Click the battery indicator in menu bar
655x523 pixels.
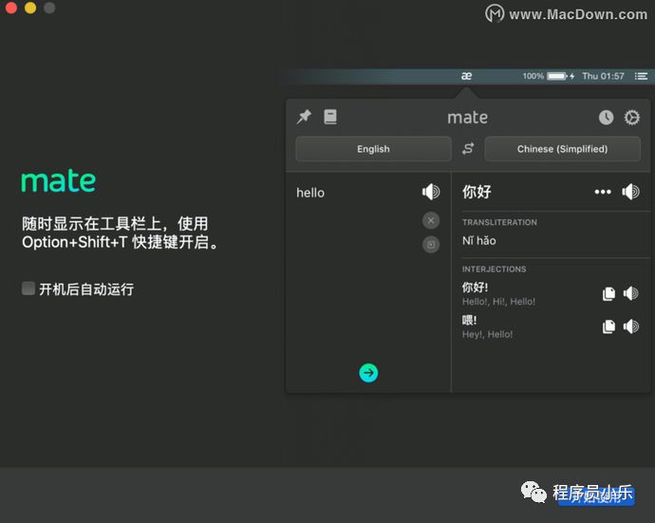pyautogui.click(x=557, y=76)
